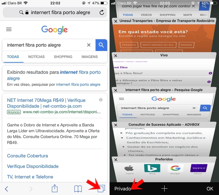
Task: Open the Verifique Disponibilidade link
Action: [33, 166]
